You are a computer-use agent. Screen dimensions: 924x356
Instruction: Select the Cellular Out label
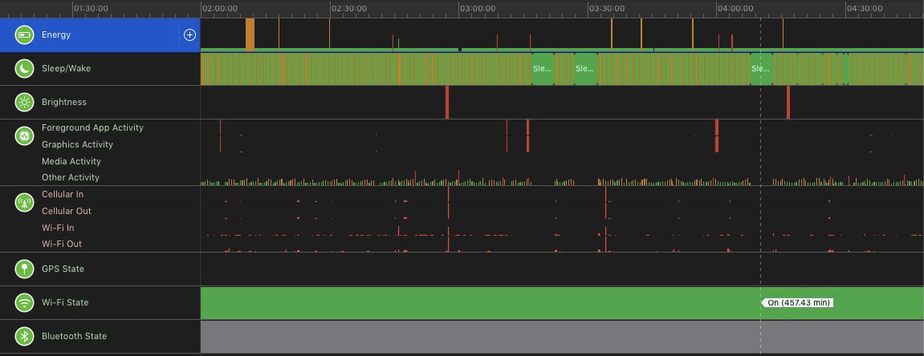click(66, 211)
